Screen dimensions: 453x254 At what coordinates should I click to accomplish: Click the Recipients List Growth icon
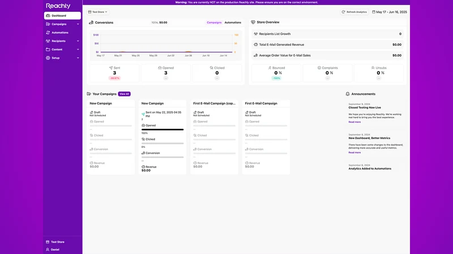(256, 34)
